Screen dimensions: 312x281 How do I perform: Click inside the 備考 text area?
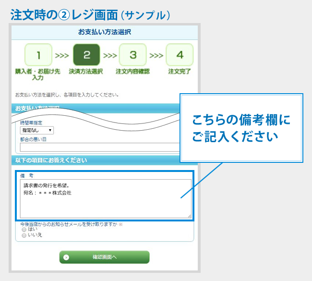click(106, 198)
